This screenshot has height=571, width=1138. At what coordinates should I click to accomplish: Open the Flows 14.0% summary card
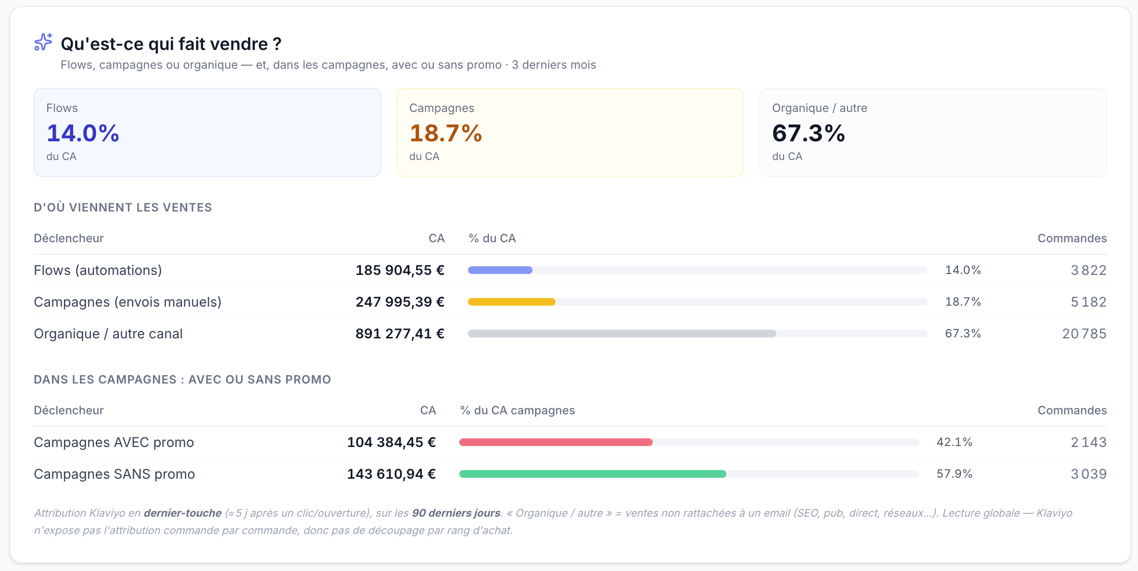pos(207,132)
